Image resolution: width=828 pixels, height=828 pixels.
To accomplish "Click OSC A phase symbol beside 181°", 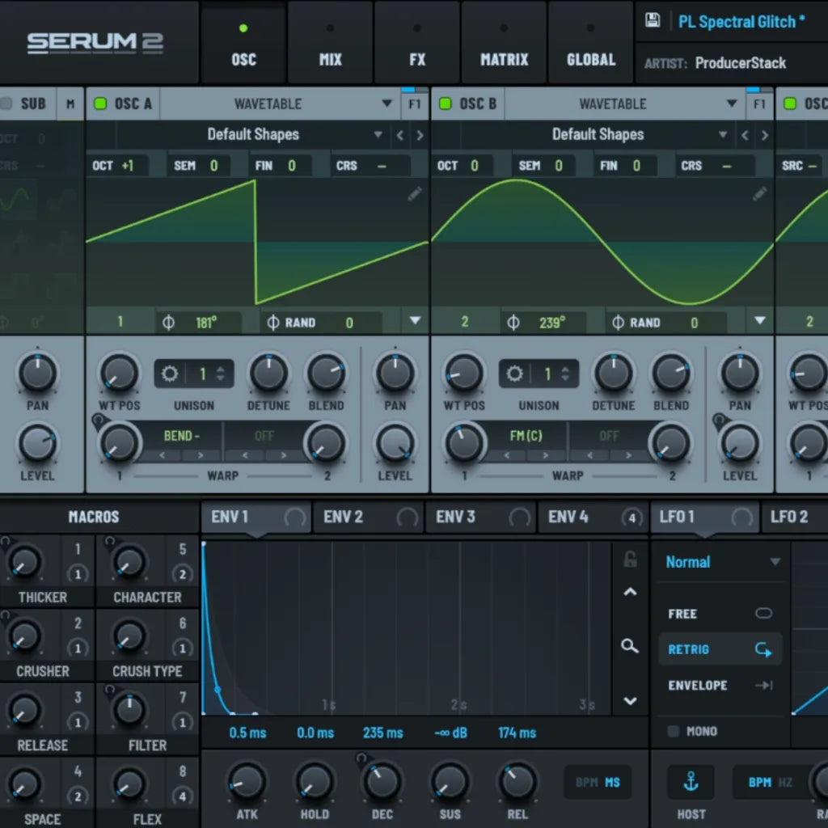I will 168,322.
